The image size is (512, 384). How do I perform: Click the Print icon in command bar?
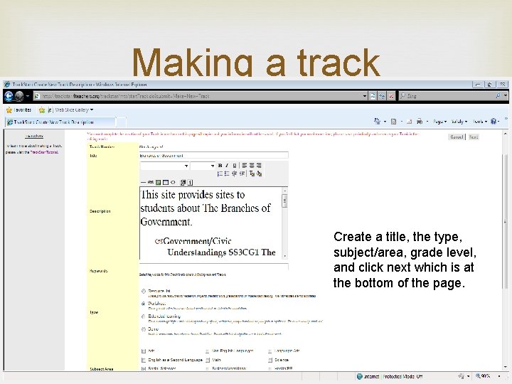[420, 122]
